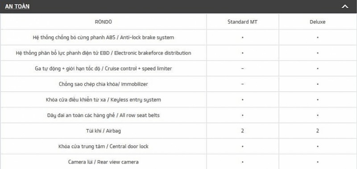Click Standard MT dash for Cruise control
357x169 pixels.
242,69
